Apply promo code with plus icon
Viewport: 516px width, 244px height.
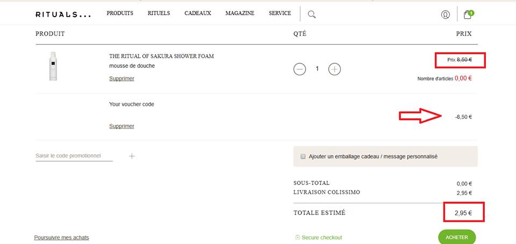pos(132,156)
